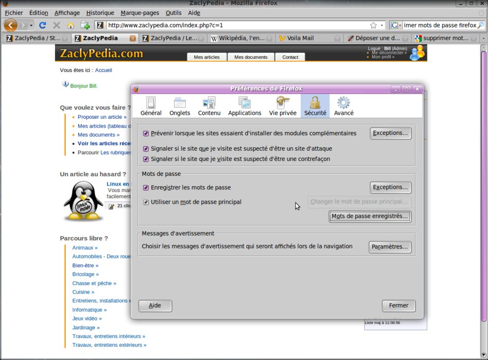This screenshot has height=360, width=488.
Task: Click the Fermer button
Action: pyautogui.click(x=399, y=305)
